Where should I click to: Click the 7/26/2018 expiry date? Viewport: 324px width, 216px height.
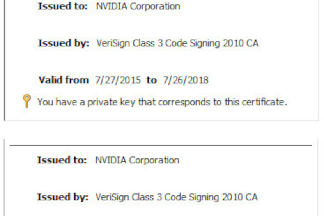(x=186, y=80)
